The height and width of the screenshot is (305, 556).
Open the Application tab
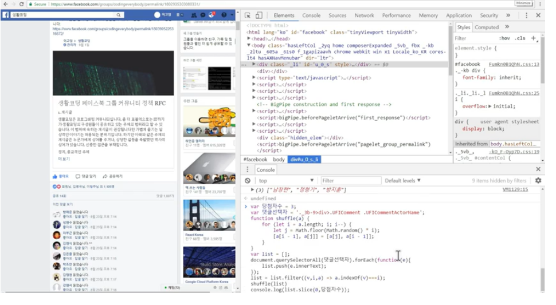pyautogui.click(x=459, y=15)
